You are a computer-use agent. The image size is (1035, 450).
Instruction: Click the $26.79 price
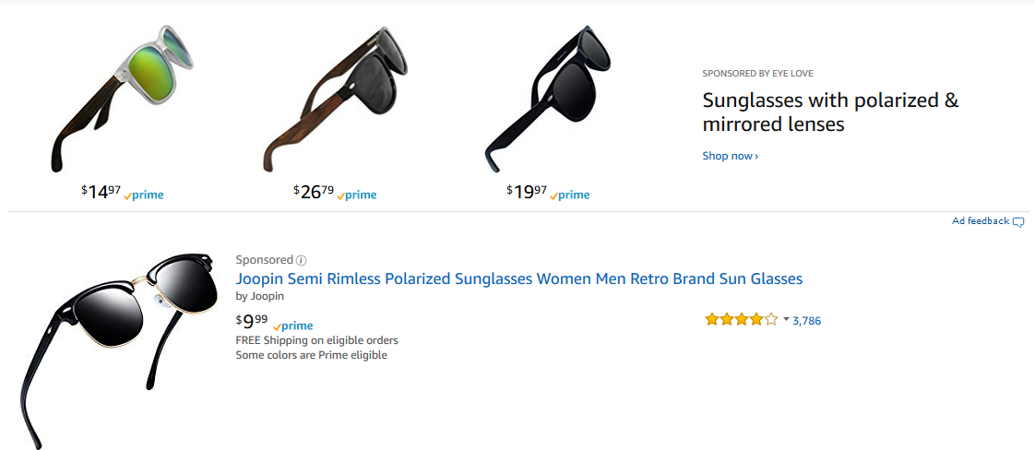(x=314, y=193)
